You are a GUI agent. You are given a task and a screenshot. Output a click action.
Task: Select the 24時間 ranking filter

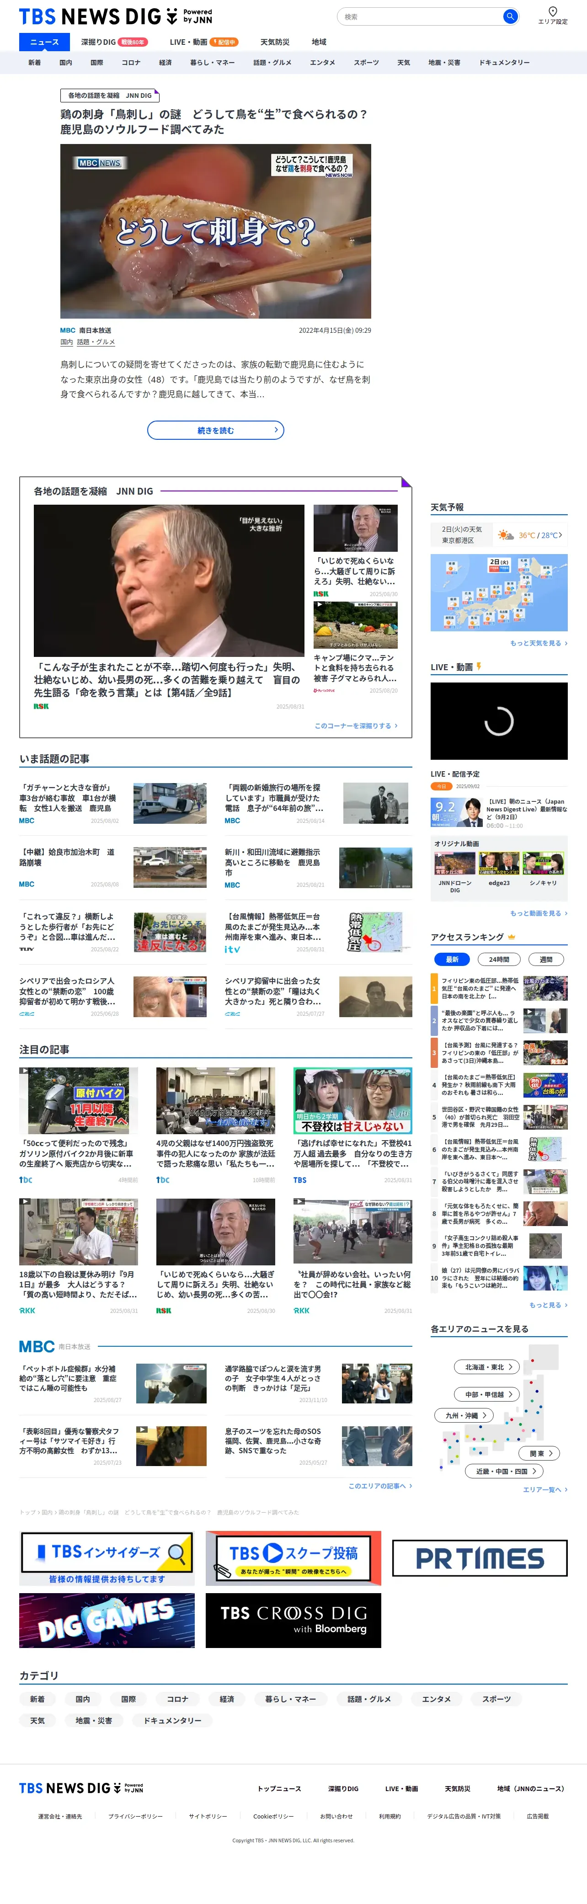click(x=499, y=960)
